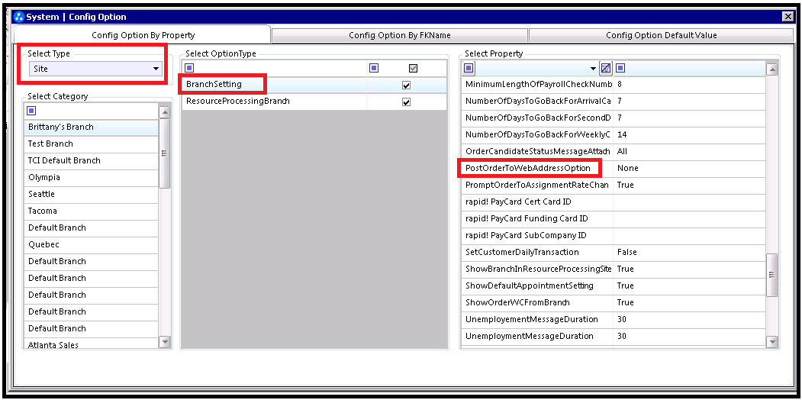Viewport: 802px width, 400px height.
Task: Select rapid! PayCard Funding Card ID
Action: (527, 219)
